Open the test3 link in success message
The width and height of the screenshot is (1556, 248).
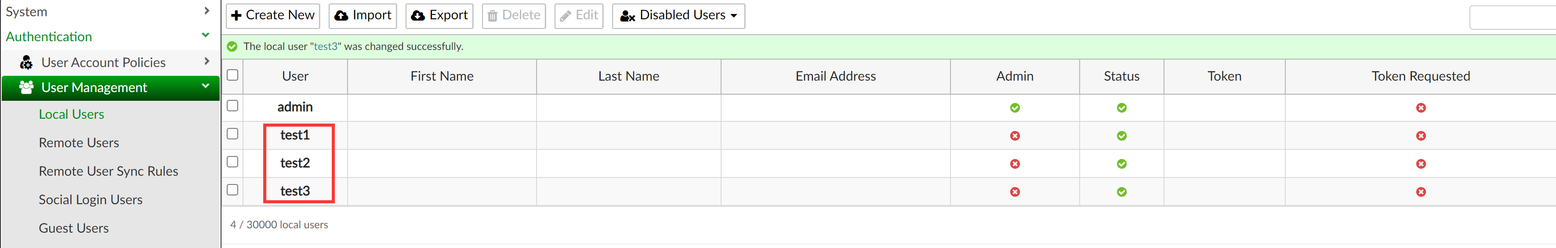point(326,46)
